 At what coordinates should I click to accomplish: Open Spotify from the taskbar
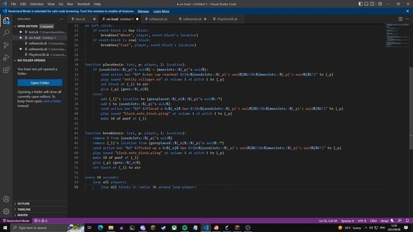pyautogui.click(x=185, y=227)
